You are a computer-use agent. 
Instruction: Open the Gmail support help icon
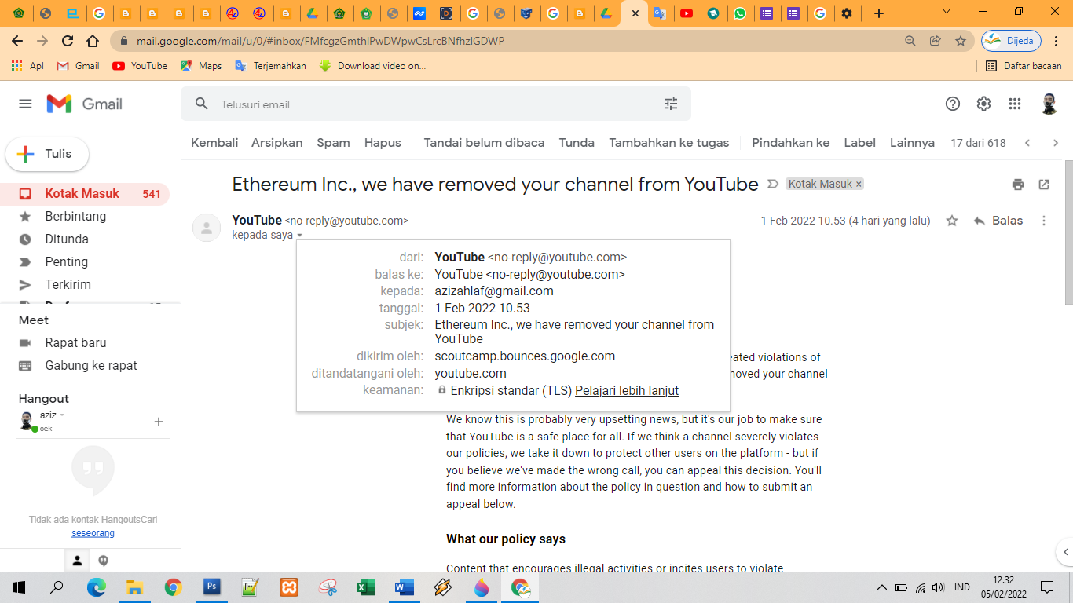(953, 104)
